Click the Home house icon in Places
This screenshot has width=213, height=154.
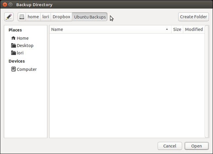pyautogui.click(x=13, y=38)
